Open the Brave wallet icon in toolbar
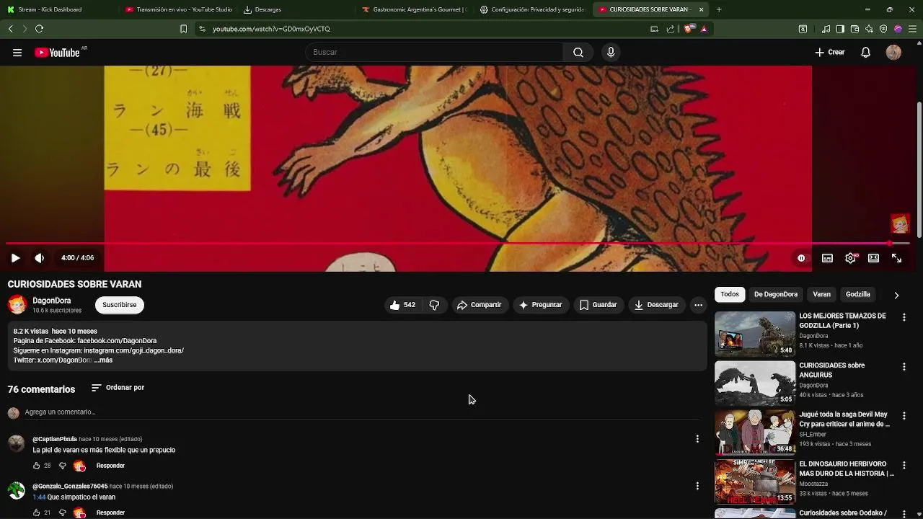The height and width of the screenshot is (519, 923). click(x=854, y=29)
